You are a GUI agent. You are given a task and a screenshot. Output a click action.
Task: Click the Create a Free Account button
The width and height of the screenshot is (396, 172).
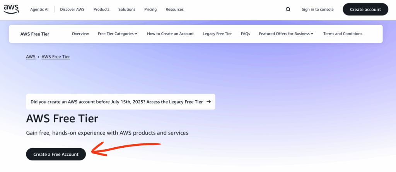[56, 154]
